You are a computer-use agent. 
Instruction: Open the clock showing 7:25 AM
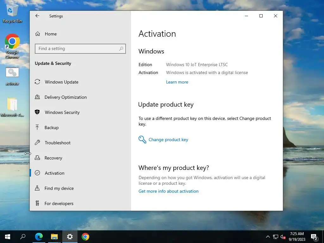coord(297,237)
